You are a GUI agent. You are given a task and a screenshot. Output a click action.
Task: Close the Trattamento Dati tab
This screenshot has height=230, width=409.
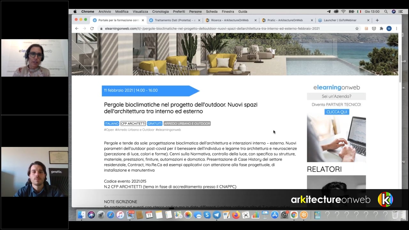[199, 20]
